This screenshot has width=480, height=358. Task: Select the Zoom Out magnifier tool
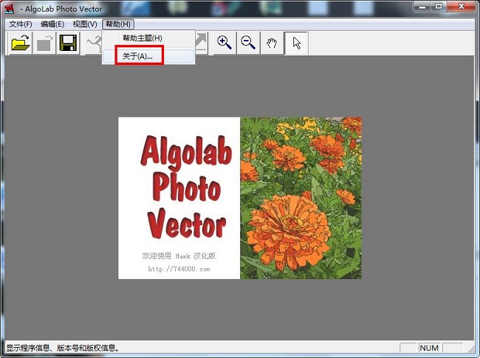point(248,43)
